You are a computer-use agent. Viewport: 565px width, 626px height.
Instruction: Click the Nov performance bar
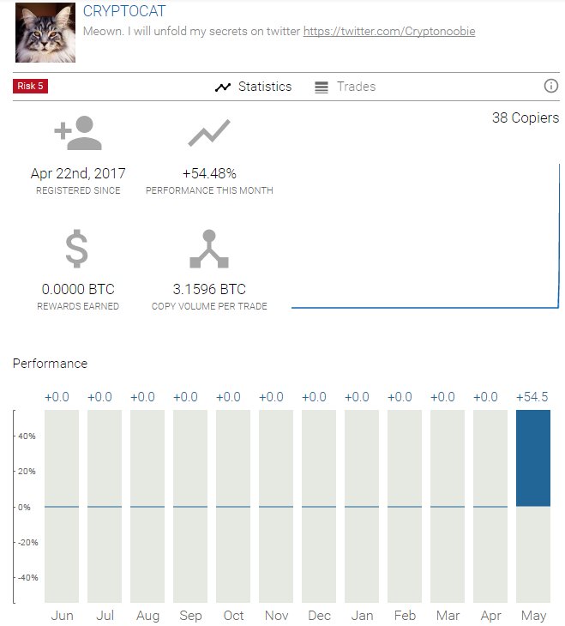pos(276,506)
